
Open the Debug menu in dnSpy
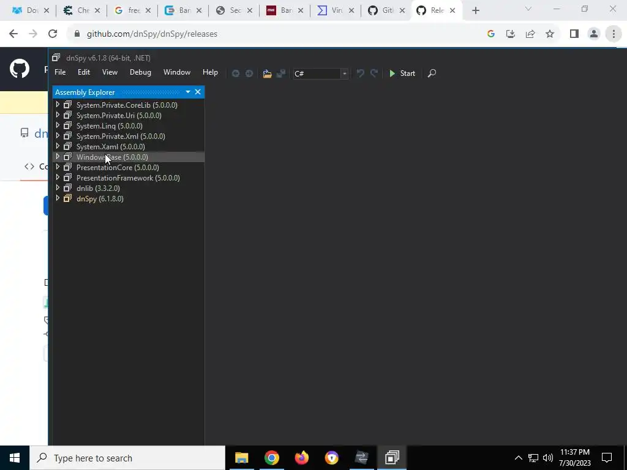pos(140,72)
